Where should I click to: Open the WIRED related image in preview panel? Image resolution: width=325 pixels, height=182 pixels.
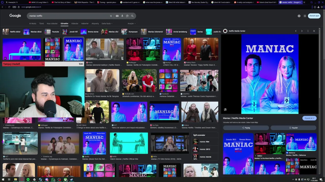click(x=270, y=144)
